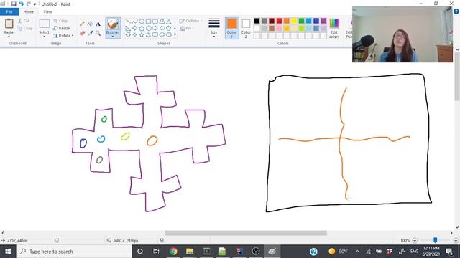Click the Select rectangle icon

pyautogui.click(x=45, y=24)
